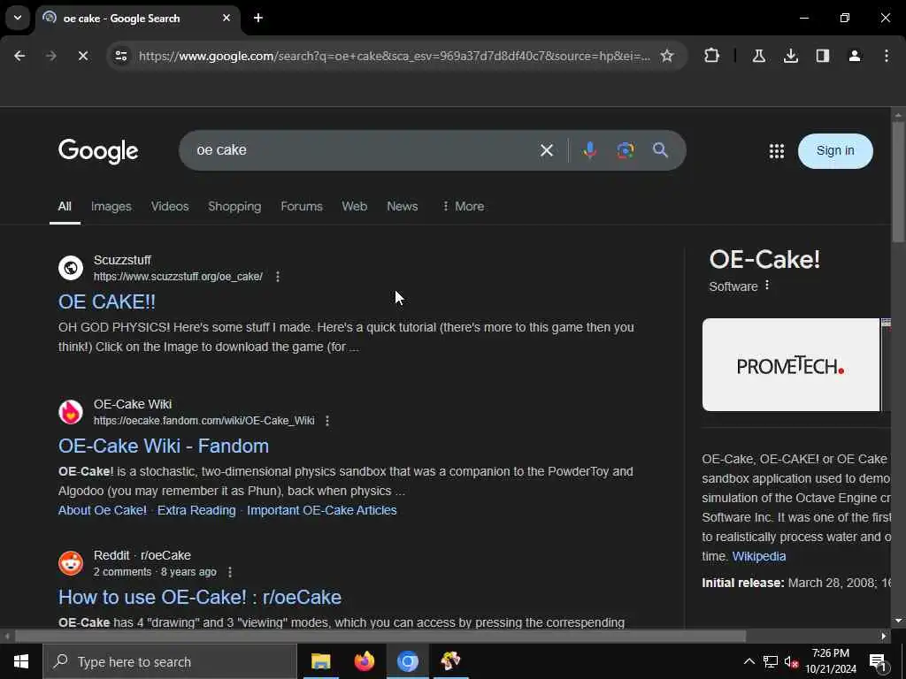Screen dimensions: 906x679
Task: Expand the More search filters
Action: coord(463,206)
